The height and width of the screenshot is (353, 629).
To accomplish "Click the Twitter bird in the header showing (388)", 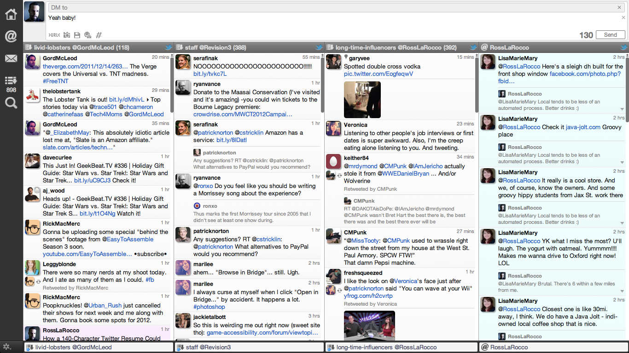I will click(319, 47).
